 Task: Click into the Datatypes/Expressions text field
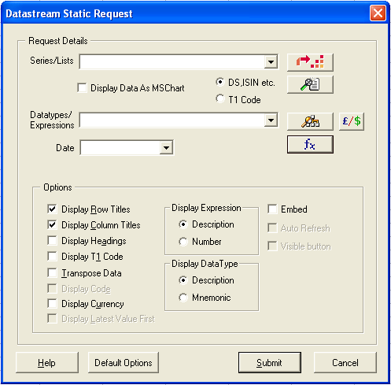[x=172, y=120]
